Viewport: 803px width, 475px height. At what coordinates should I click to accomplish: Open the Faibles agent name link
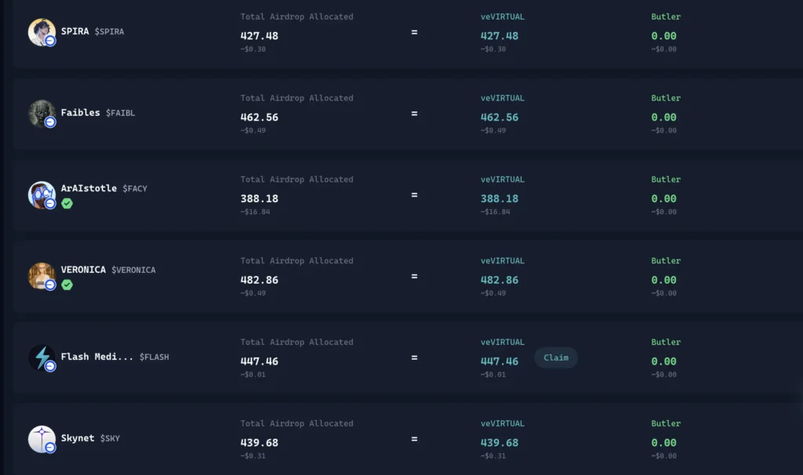click(x=81, y=113)
